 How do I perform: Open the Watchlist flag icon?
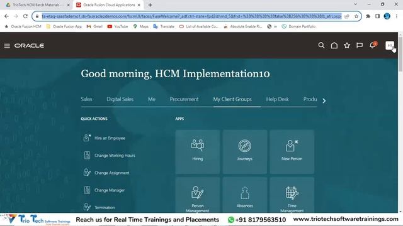pos(360,45)
